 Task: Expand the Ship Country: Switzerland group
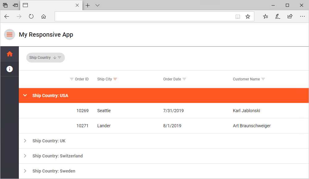(x=25, y=156)
